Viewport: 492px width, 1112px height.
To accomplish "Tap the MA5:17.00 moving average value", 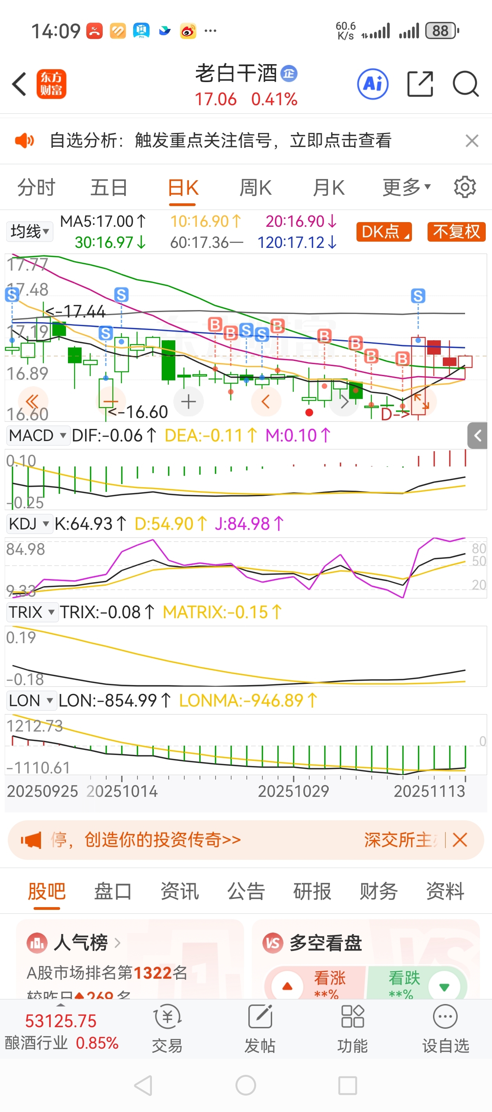I will click(103, 221).
